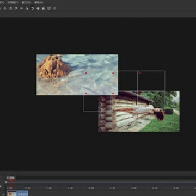Click the timecode box above the playhead
Screen dimensions: 196x196
[10, 177]
